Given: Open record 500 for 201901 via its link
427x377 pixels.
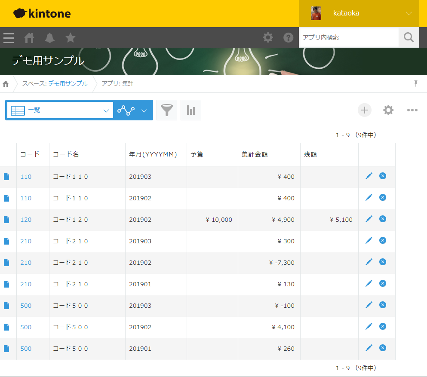Looking at the screenshot, I should pyautogui.click(x=25, y=349).
